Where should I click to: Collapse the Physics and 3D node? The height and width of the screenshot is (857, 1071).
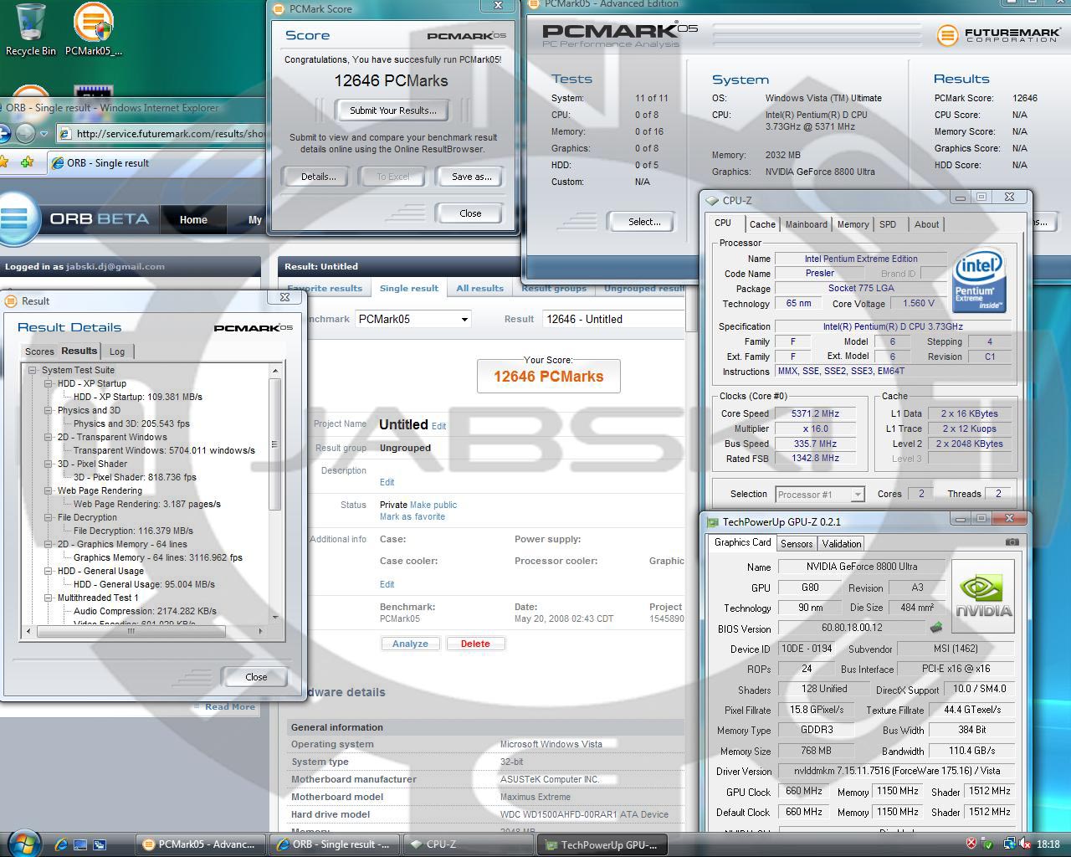point(49,410)
